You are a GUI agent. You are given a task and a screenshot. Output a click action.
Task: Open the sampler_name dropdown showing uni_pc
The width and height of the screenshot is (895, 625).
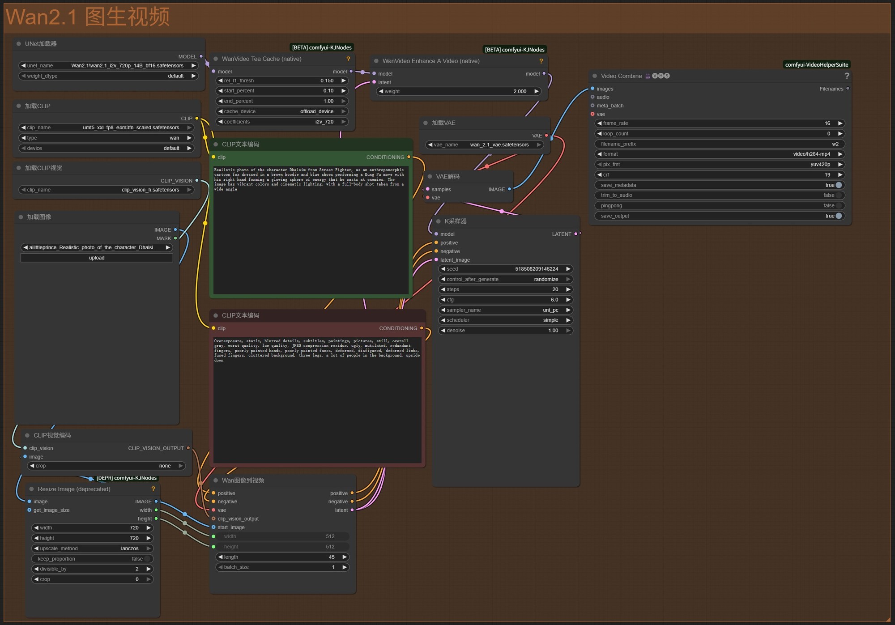pos(505,310)
